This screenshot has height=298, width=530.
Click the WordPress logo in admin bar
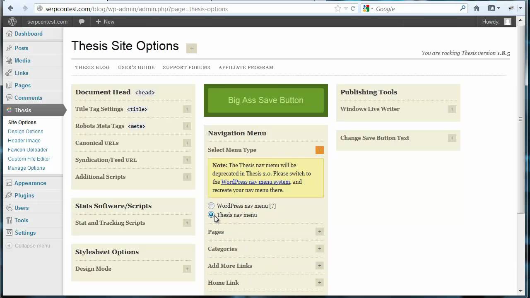click(12, 22)
